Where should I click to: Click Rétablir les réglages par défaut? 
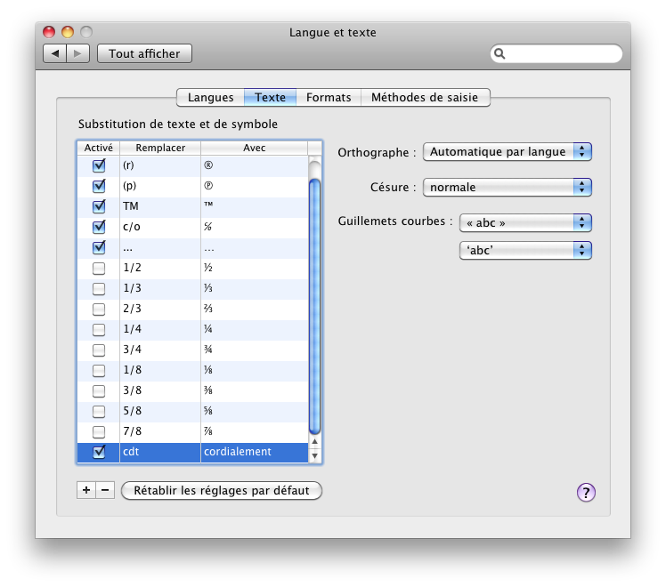[222, 490]
